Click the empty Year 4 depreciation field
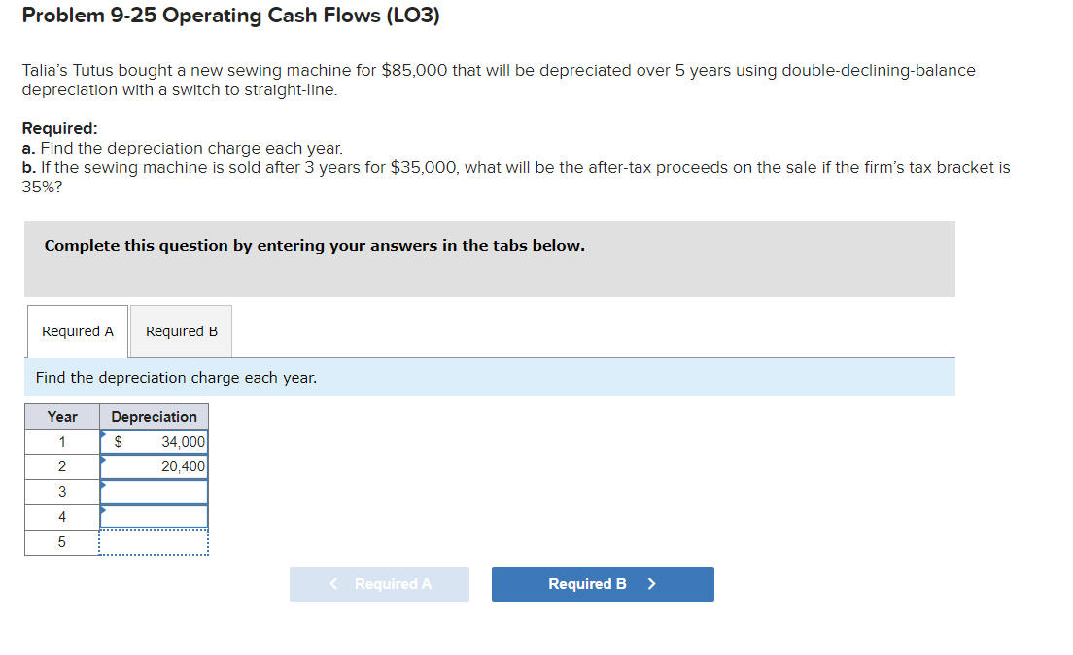Viewport: 1073px width, 655px height. [154, 516]
